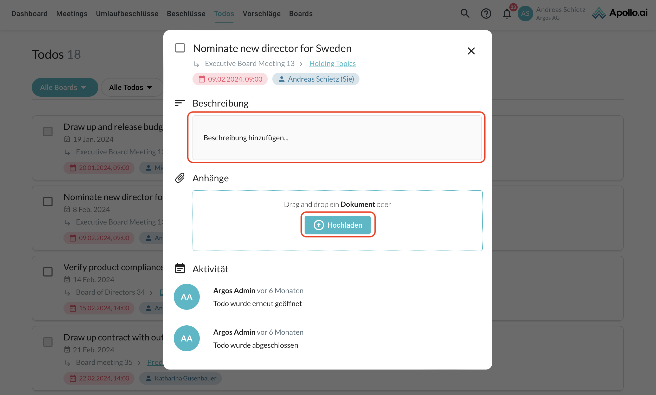Click the AS user avatar
The width and height of the screenshot is (656, 395).
tap(525, 13)
